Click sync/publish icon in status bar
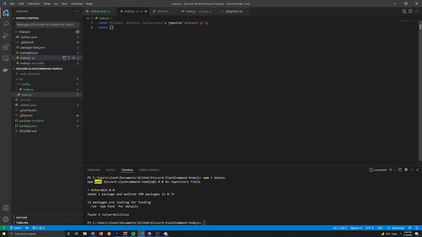The image size is (422, 237). coord(27,228)
